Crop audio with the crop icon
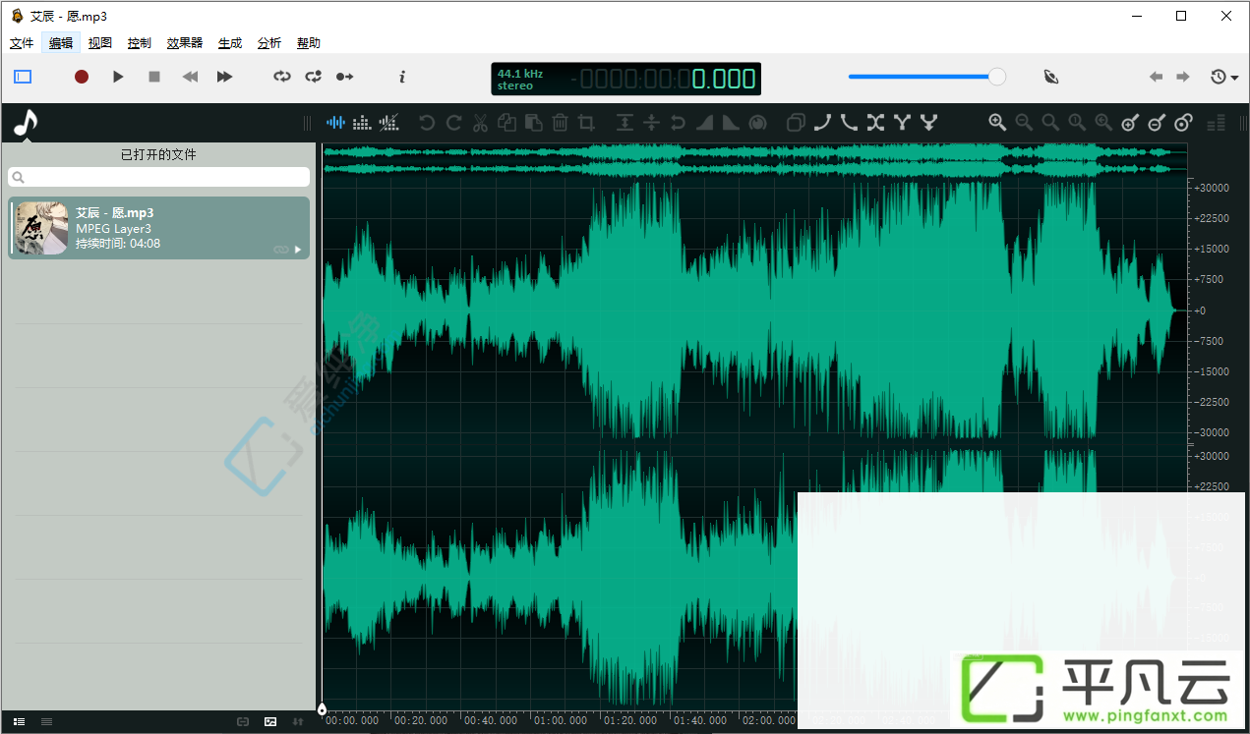This screenshot has width=1250, height=734. (x=586, y=123)
